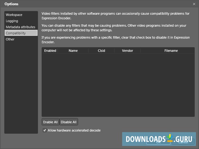Click the Enable All button
The width and height of the screenshot is (199, 149).
tap(51, 122)
